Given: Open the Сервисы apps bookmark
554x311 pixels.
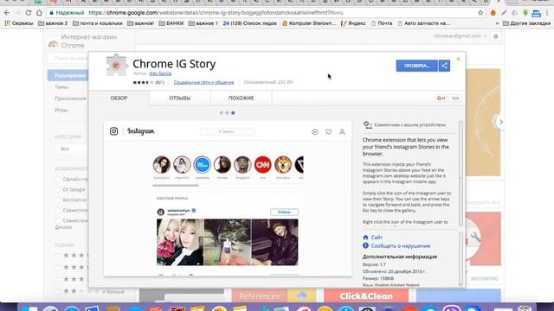Looking at the screenshot, I should (x=19, y=23).
